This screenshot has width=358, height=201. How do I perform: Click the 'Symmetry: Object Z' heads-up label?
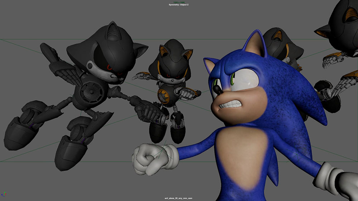179,5
